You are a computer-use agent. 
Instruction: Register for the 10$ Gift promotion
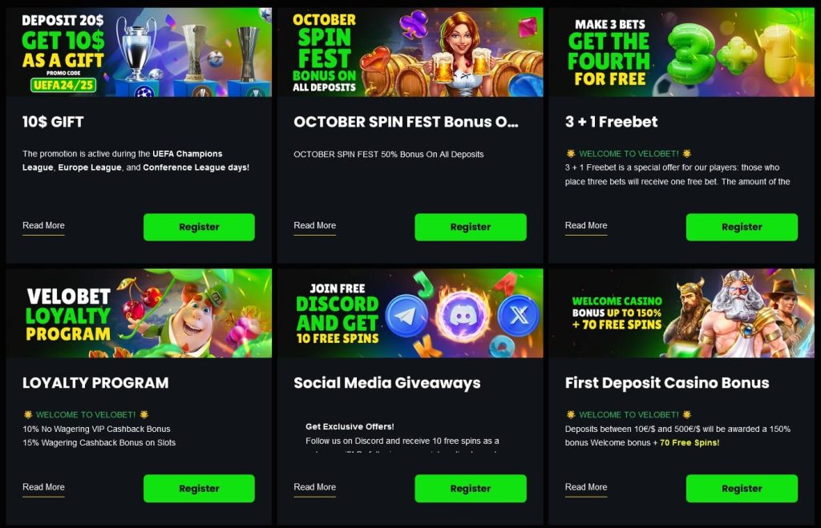[199, 227]
